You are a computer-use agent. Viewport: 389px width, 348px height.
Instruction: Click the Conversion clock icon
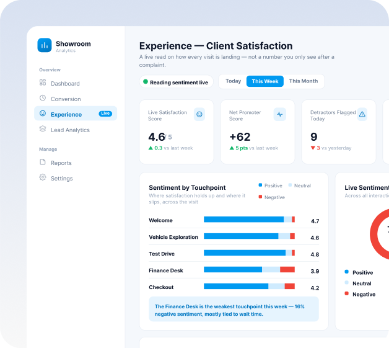click(x=43, y=98)
